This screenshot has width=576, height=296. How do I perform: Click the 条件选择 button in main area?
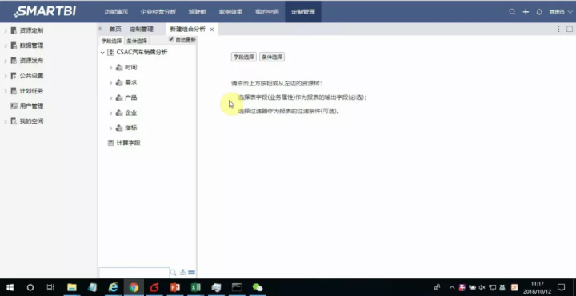click(x=272, y=57)
